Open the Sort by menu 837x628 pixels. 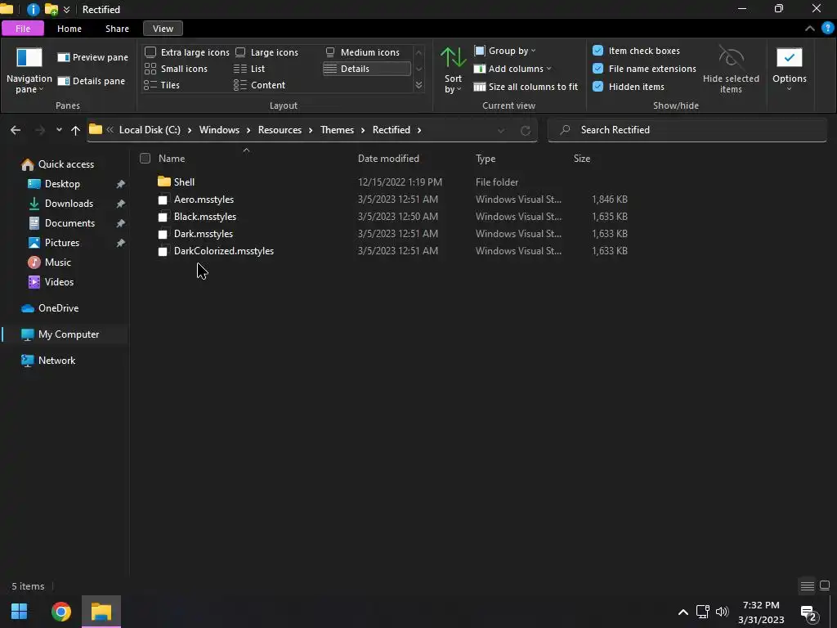coord(453,70)
